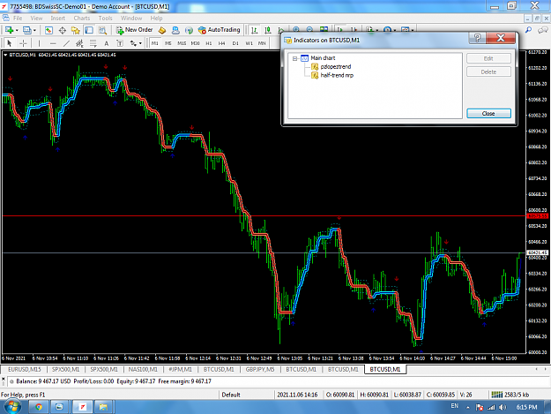Image resolution: width=551 pixels, height=414 pixels.
Task: Open Google Chrome from the taskbar
Action: [39, 407]
